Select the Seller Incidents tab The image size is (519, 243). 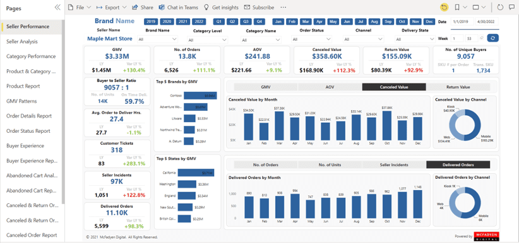pos(394,165)
